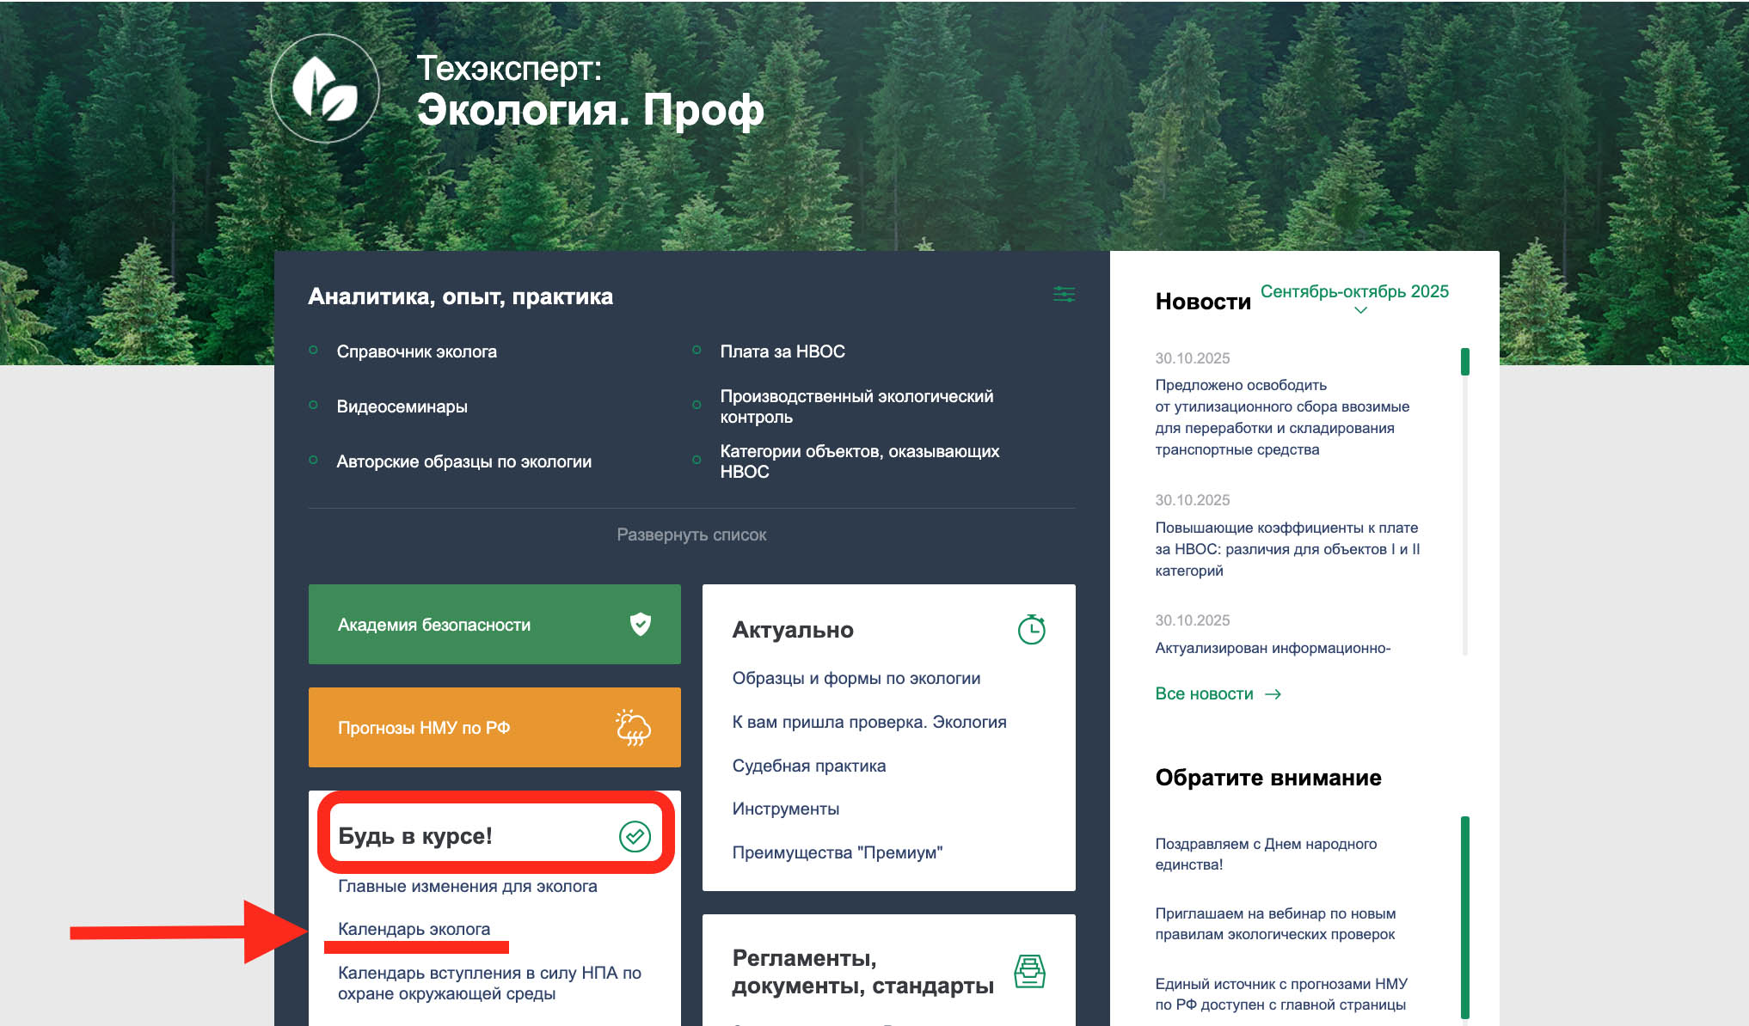
Task: Click the leaf logo icon
Action: click(x=325, y=89)
